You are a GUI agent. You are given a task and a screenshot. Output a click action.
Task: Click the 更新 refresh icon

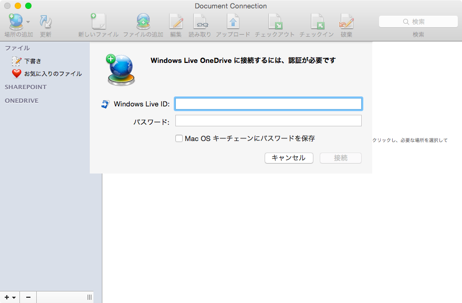pyautogui.click(x=45, y=22)
